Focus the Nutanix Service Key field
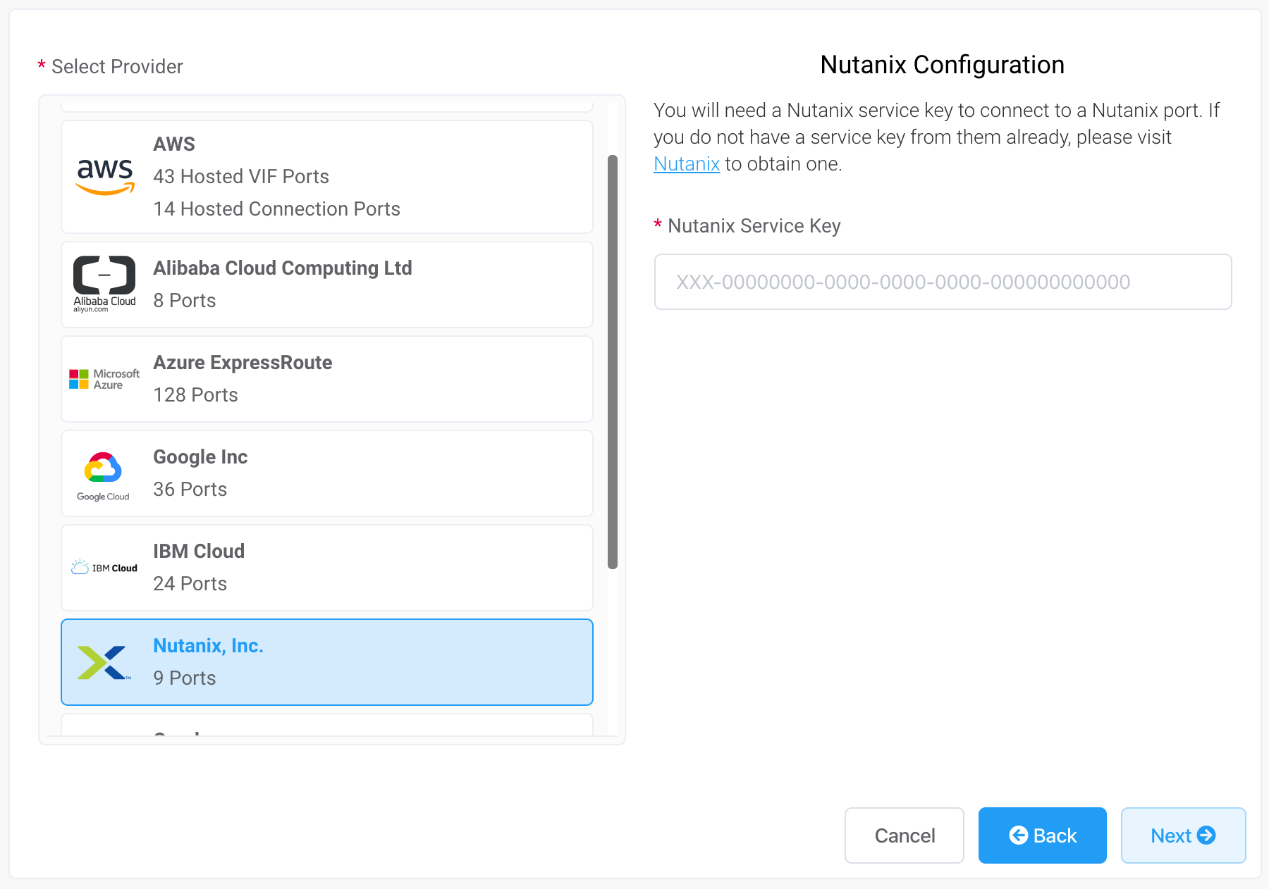Image resolution: width=1269 pixels, height=889 pixels. pos(943,282)
